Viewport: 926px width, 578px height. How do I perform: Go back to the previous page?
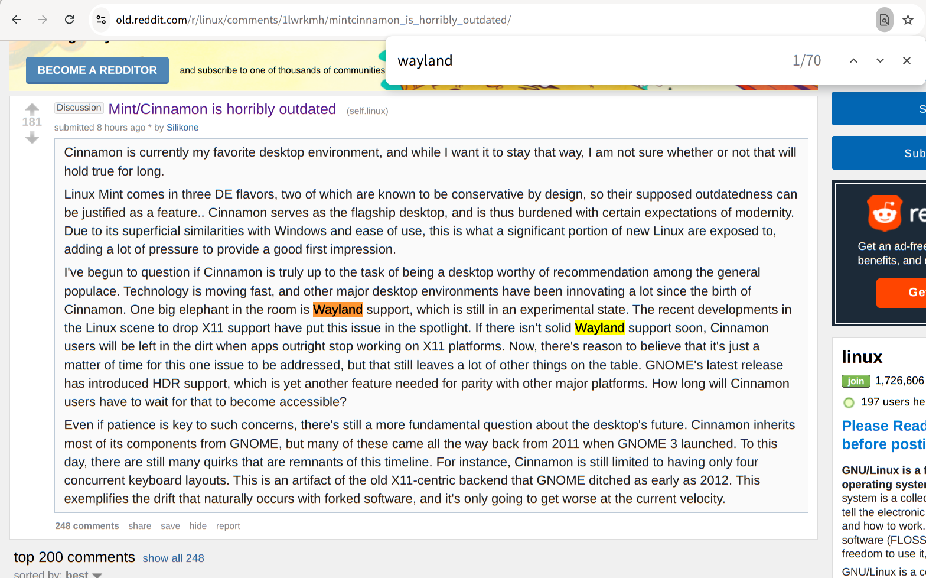17,20
